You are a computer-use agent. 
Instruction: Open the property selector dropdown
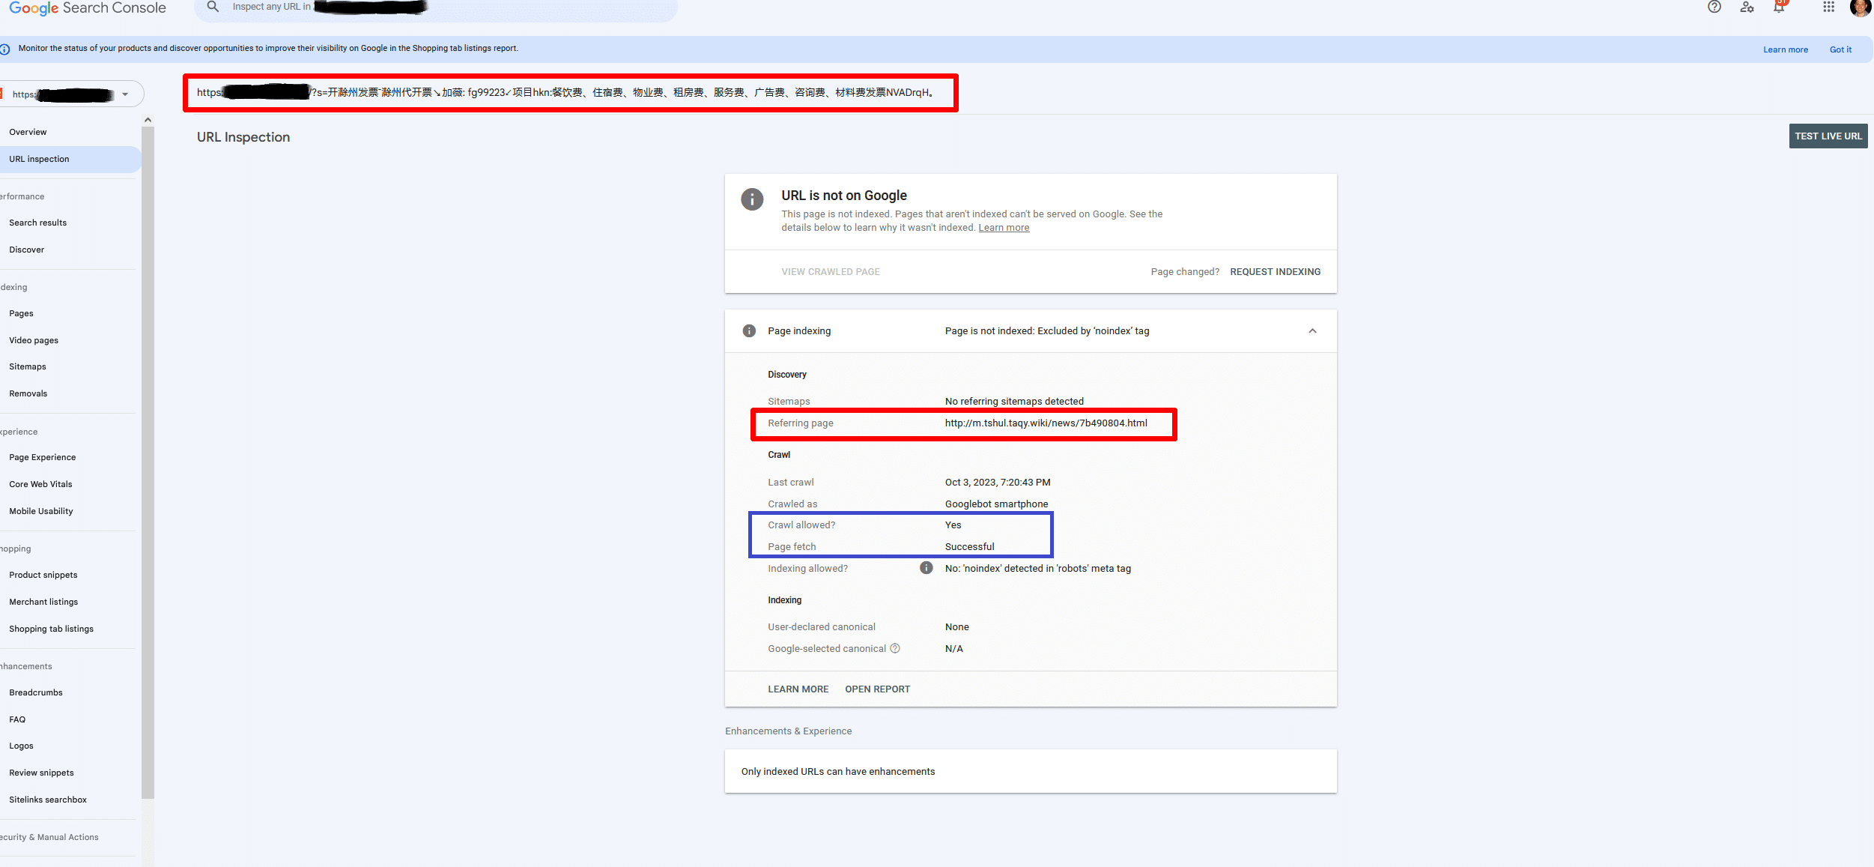click(72, 94)
